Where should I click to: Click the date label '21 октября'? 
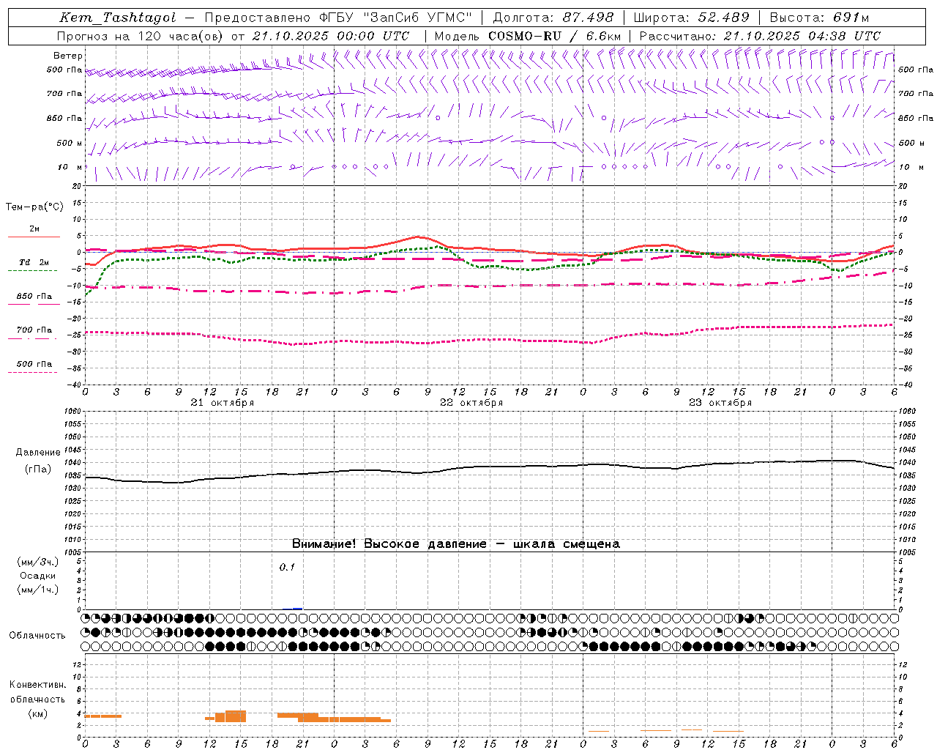click(223, 403)
